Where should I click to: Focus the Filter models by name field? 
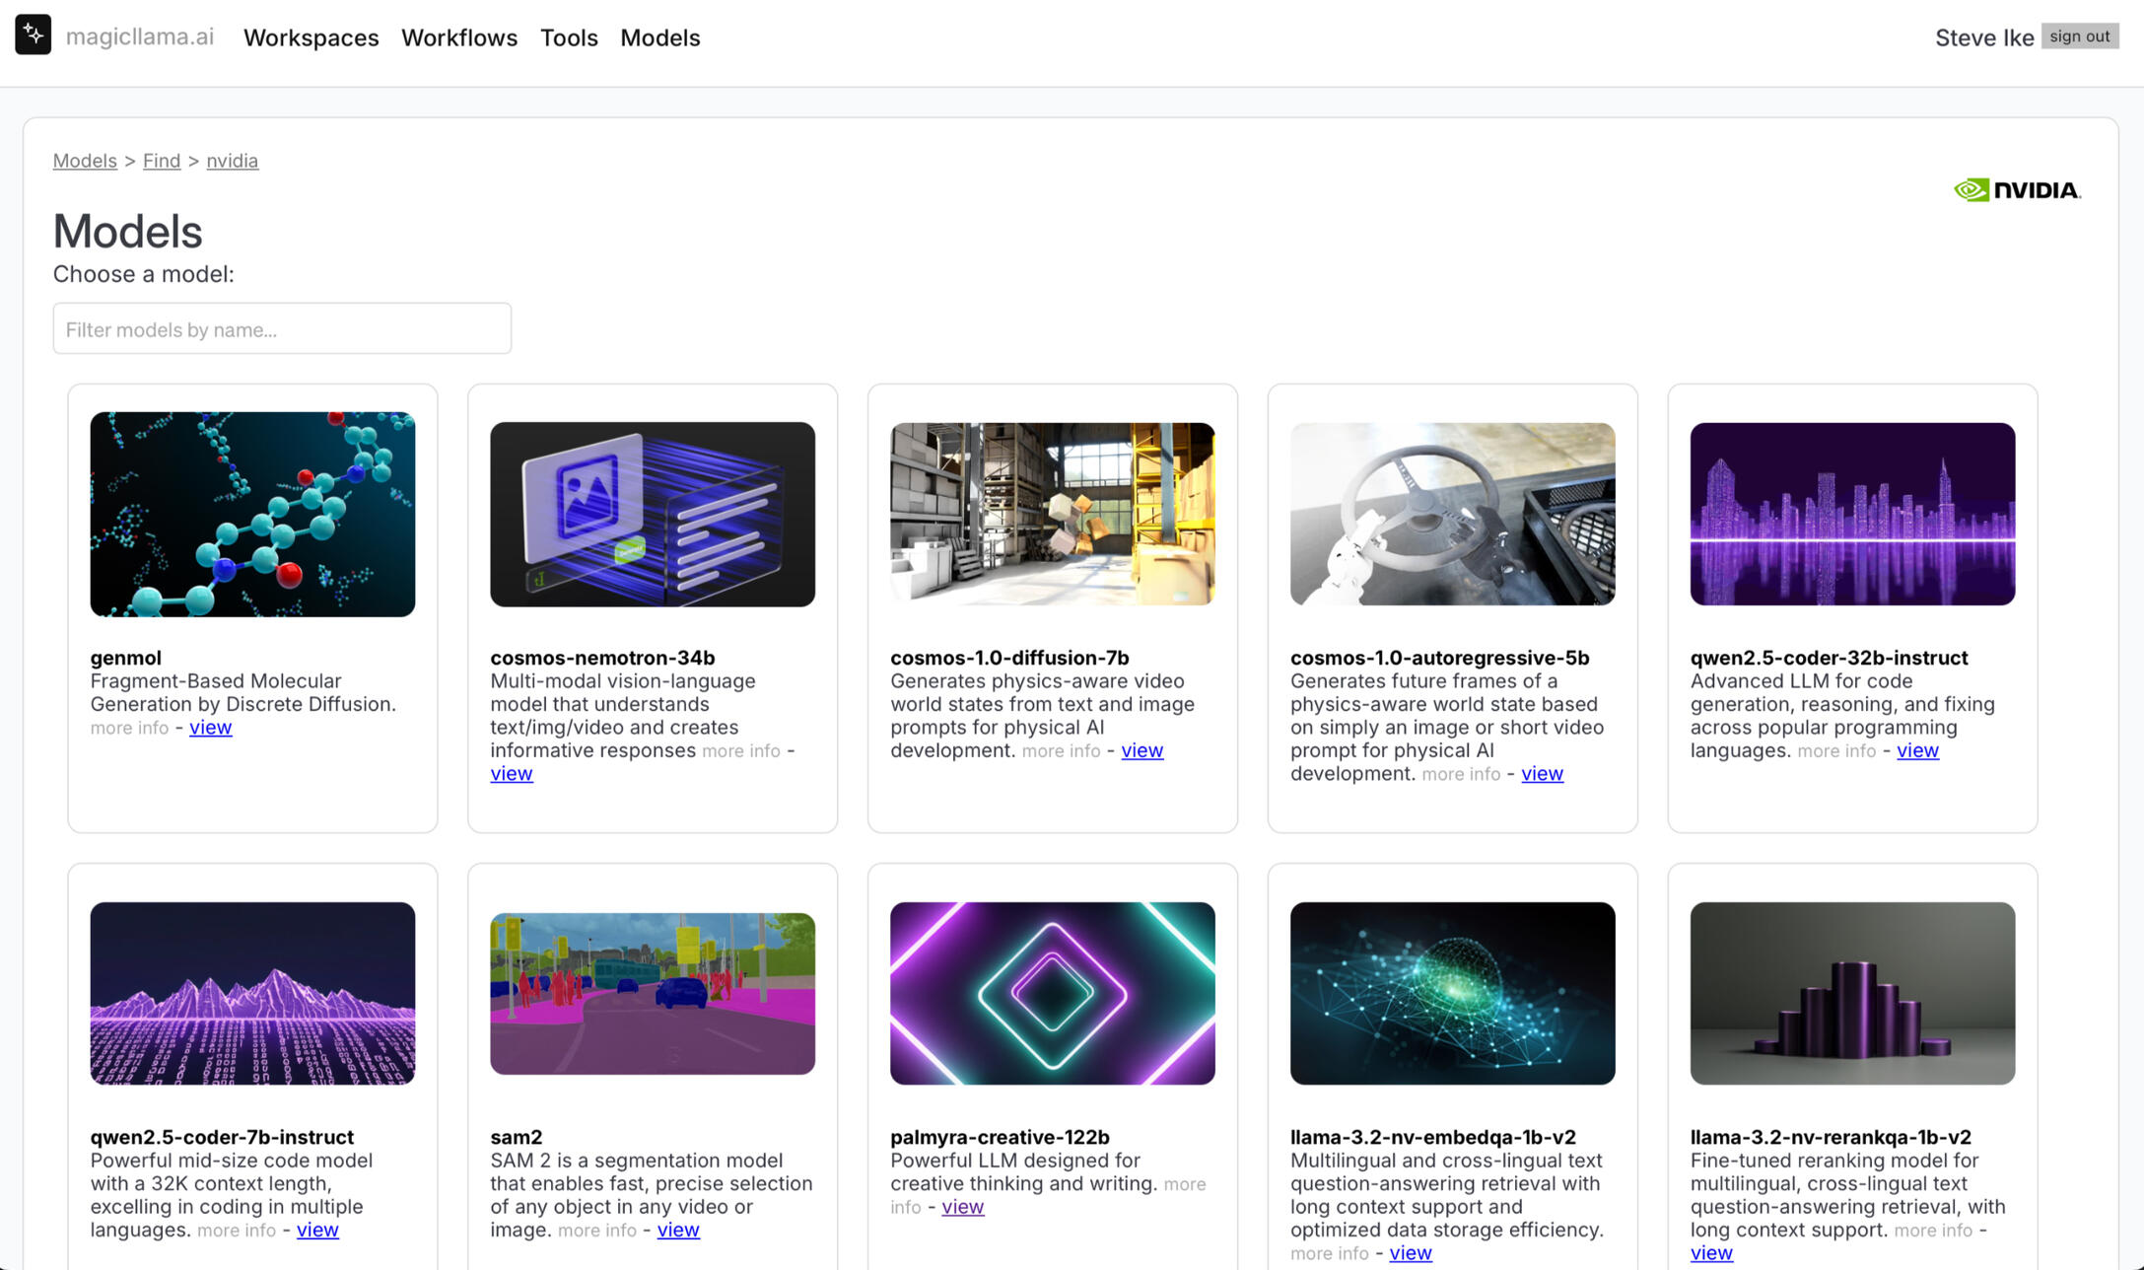tap(282, 329)
